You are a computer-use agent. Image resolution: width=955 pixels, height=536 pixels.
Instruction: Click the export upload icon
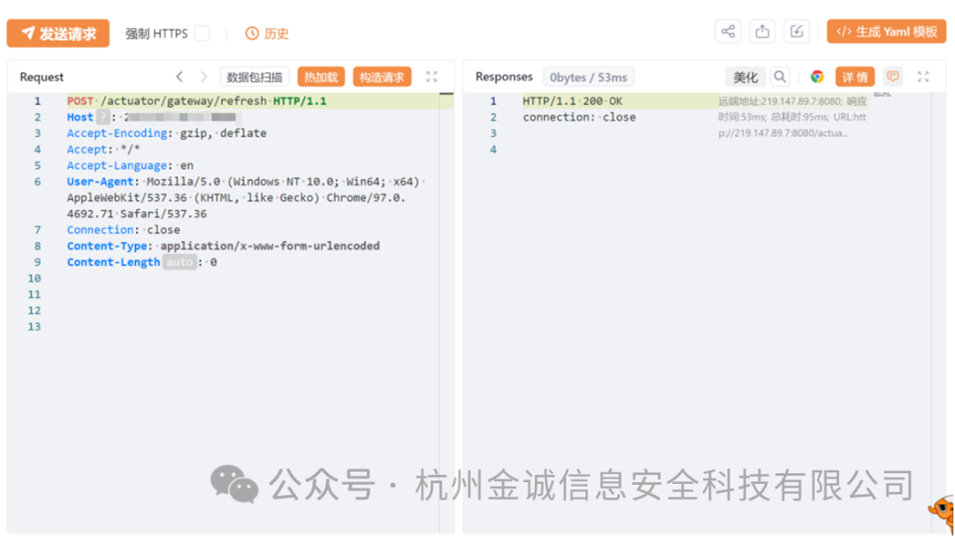[x=762, y=32]
